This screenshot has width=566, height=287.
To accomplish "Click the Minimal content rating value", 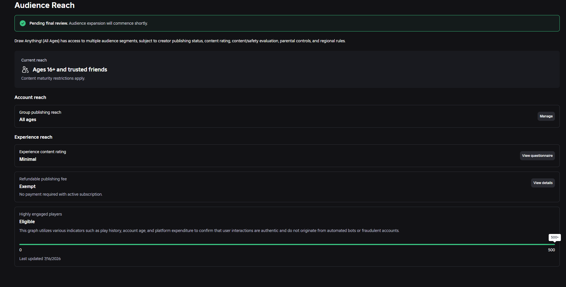I will [28, 159].
